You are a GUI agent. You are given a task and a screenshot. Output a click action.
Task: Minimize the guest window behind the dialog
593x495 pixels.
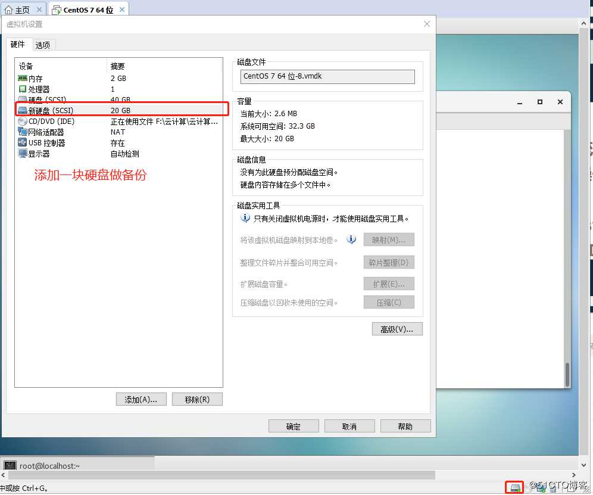(520, 102)
